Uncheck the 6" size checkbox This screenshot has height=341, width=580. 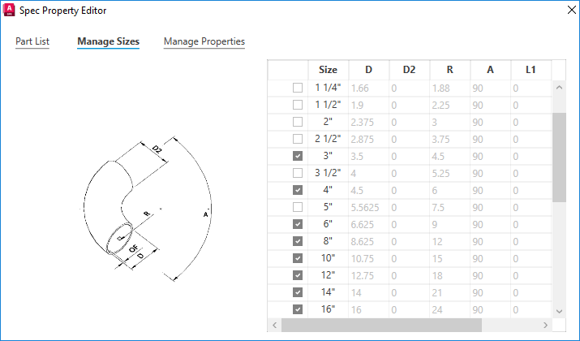coord(298,224)
